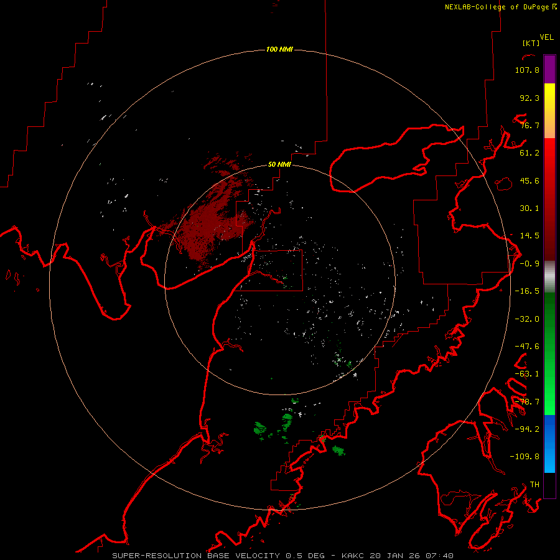Click the blue segment of the color bar

[x=549, y=444]
